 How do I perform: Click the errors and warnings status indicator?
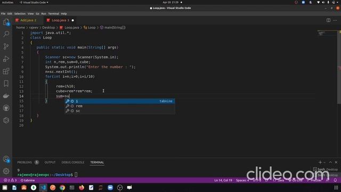(x=10, y=180)
